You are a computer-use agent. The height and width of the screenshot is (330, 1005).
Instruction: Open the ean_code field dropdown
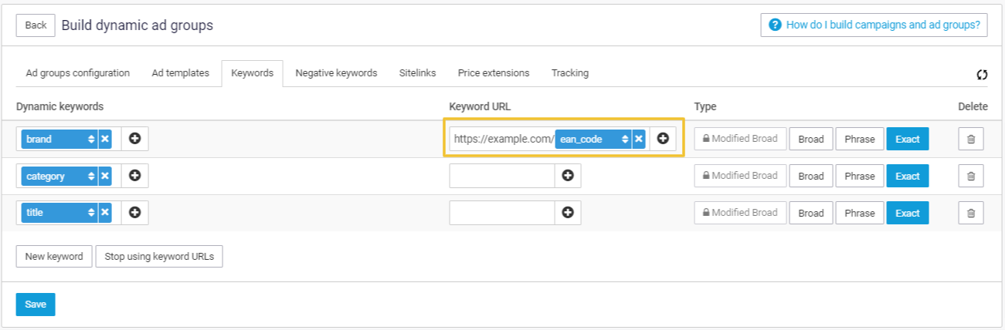coord(625,140)
